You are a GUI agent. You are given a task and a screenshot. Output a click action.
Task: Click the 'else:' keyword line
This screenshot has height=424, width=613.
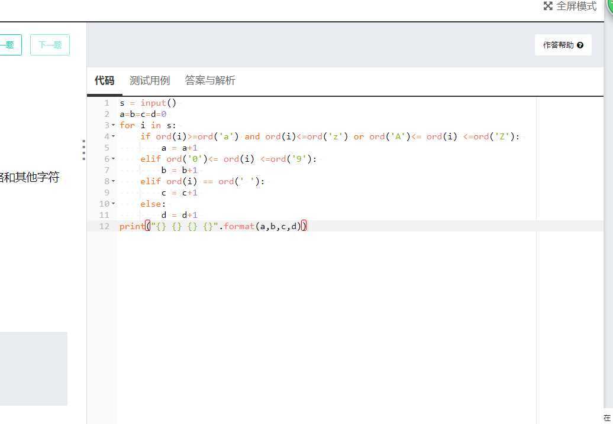(153, 204)
